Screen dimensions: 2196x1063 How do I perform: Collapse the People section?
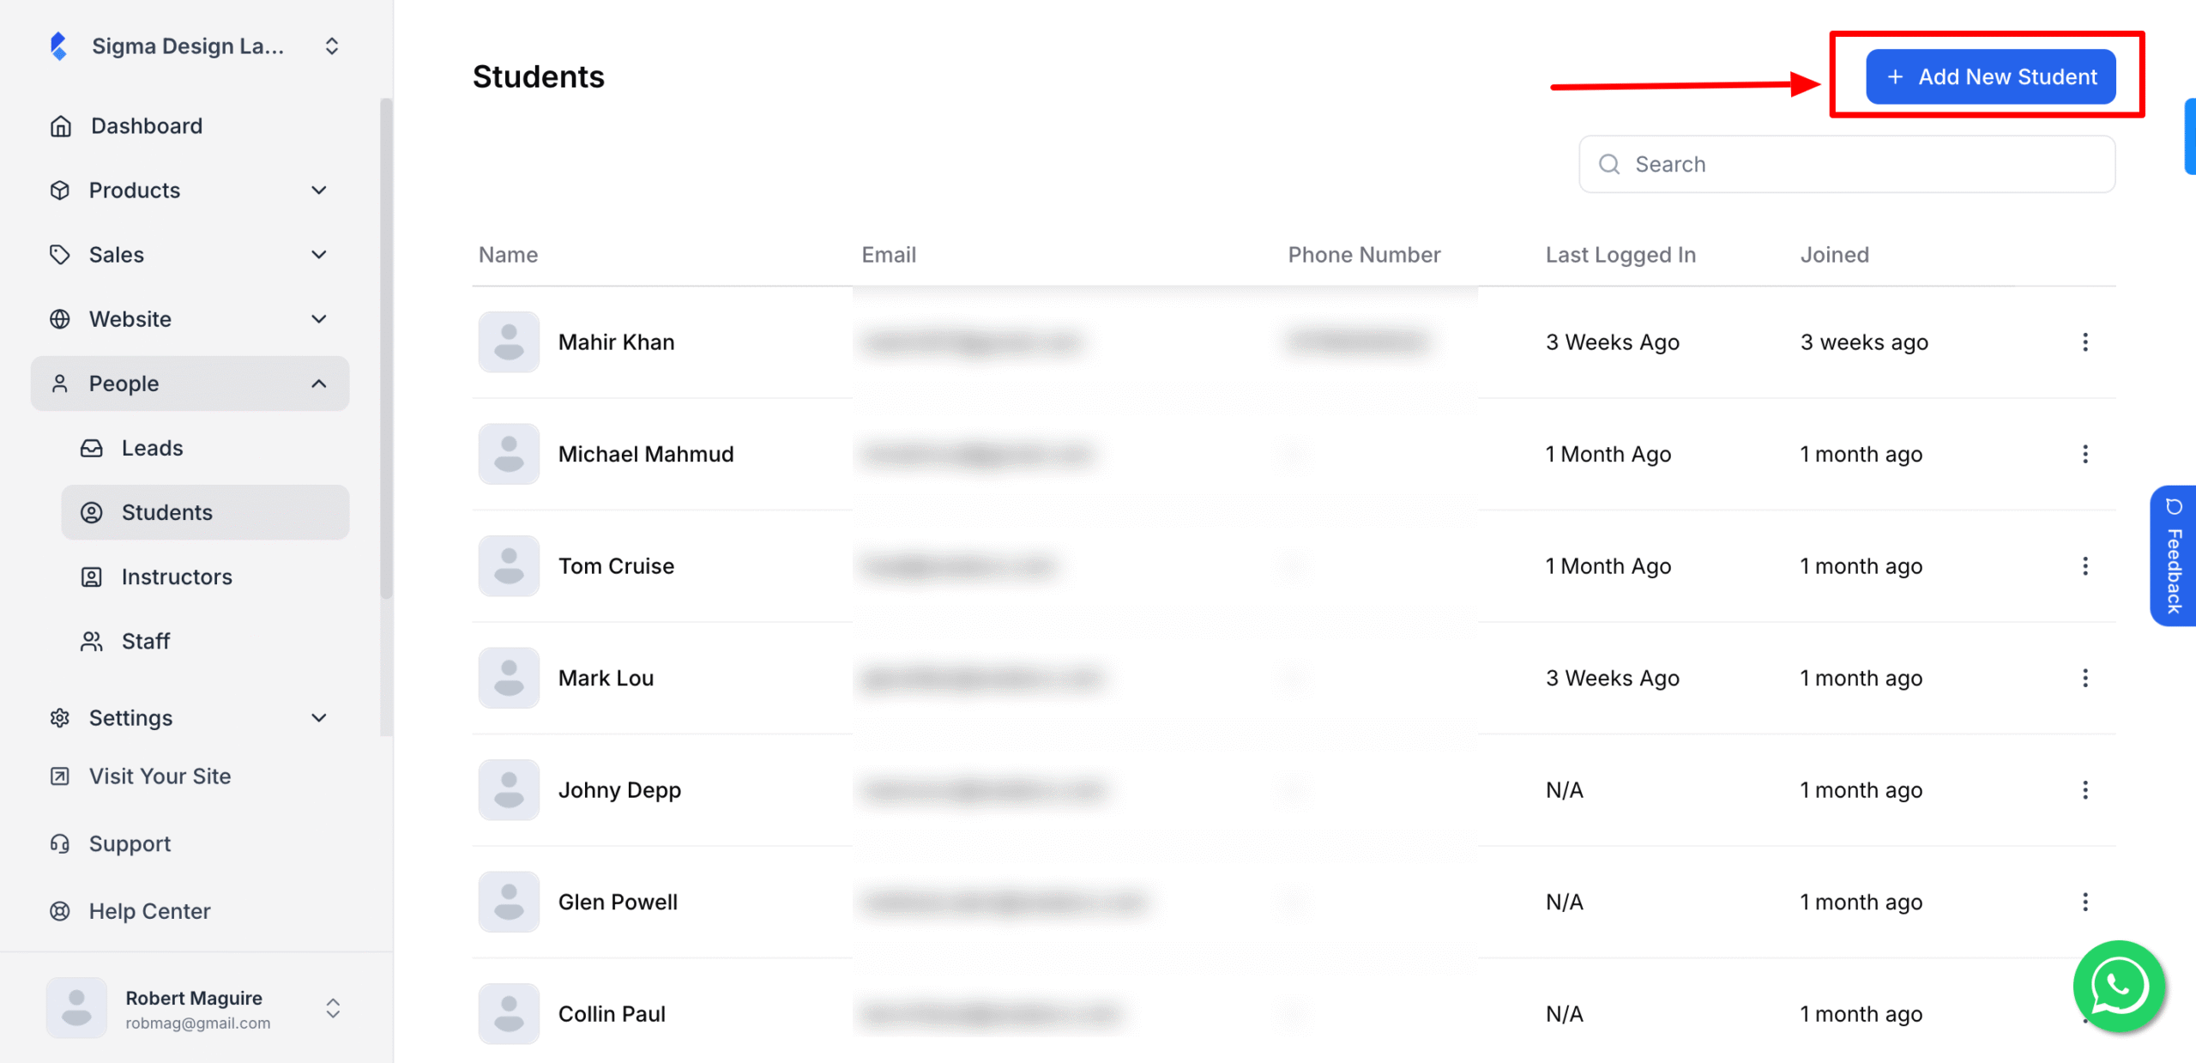[190, 384]
